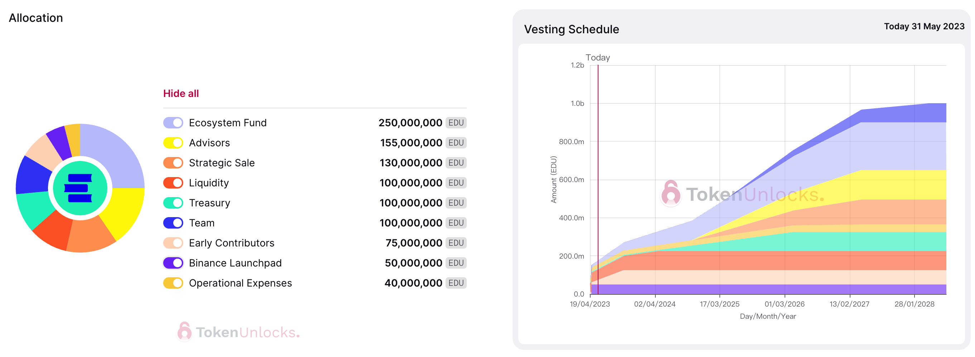This screenshot has width=975, height=357.
Task: Click the 19/04/2023 x-axis date label
Action: click(x=590, y=304)
